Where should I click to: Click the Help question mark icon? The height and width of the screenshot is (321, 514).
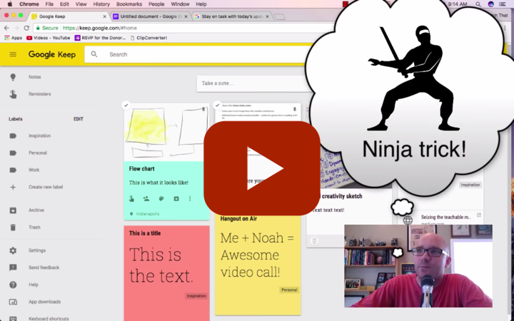click(x=13, y=285)
